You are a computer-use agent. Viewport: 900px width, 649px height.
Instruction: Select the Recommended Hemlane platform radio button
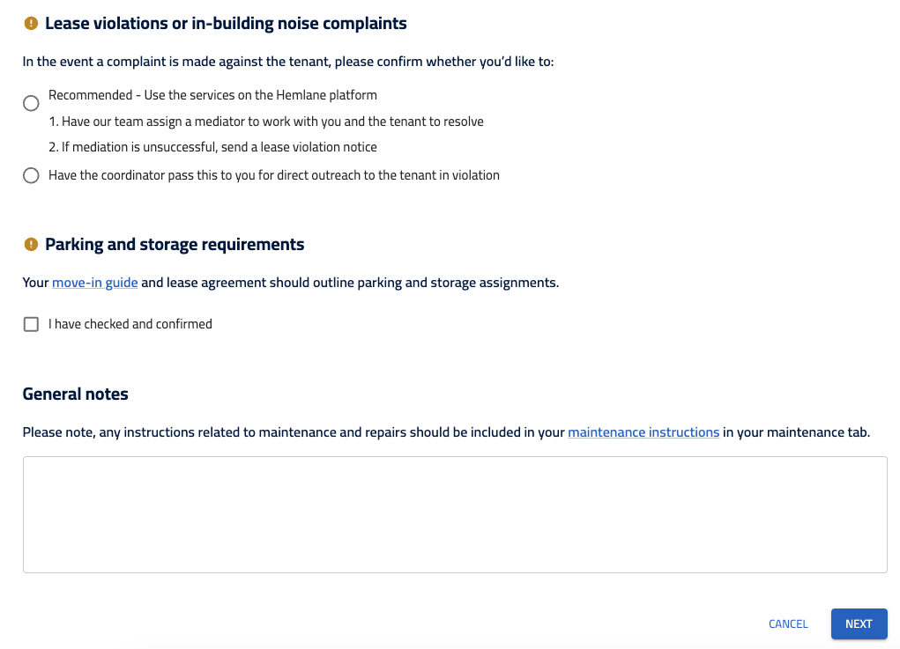coord(31,103)
